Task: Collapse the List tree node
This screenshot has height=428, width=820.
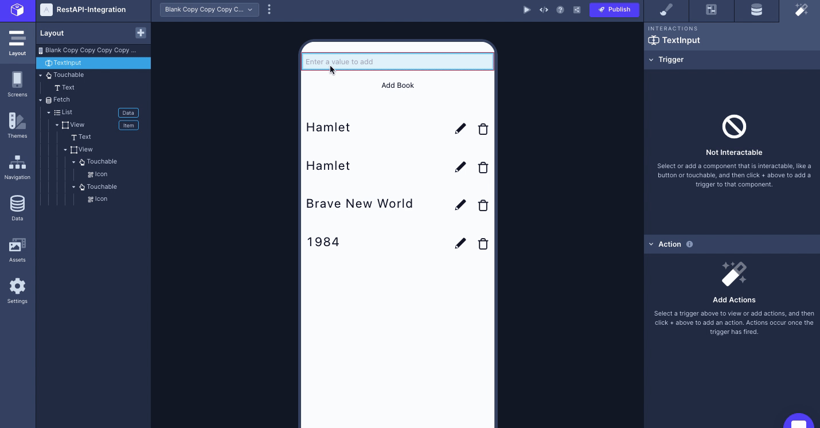Action: [49, 112]
